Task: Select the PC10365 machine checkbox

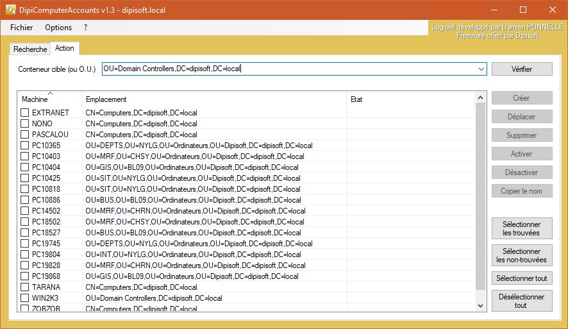Action: 25,146
